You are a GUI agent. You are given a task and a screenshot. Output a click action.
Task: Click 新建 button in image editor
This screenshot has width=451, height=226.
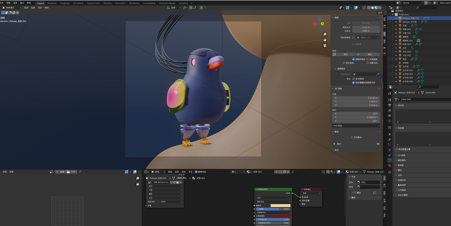(60, 172)
